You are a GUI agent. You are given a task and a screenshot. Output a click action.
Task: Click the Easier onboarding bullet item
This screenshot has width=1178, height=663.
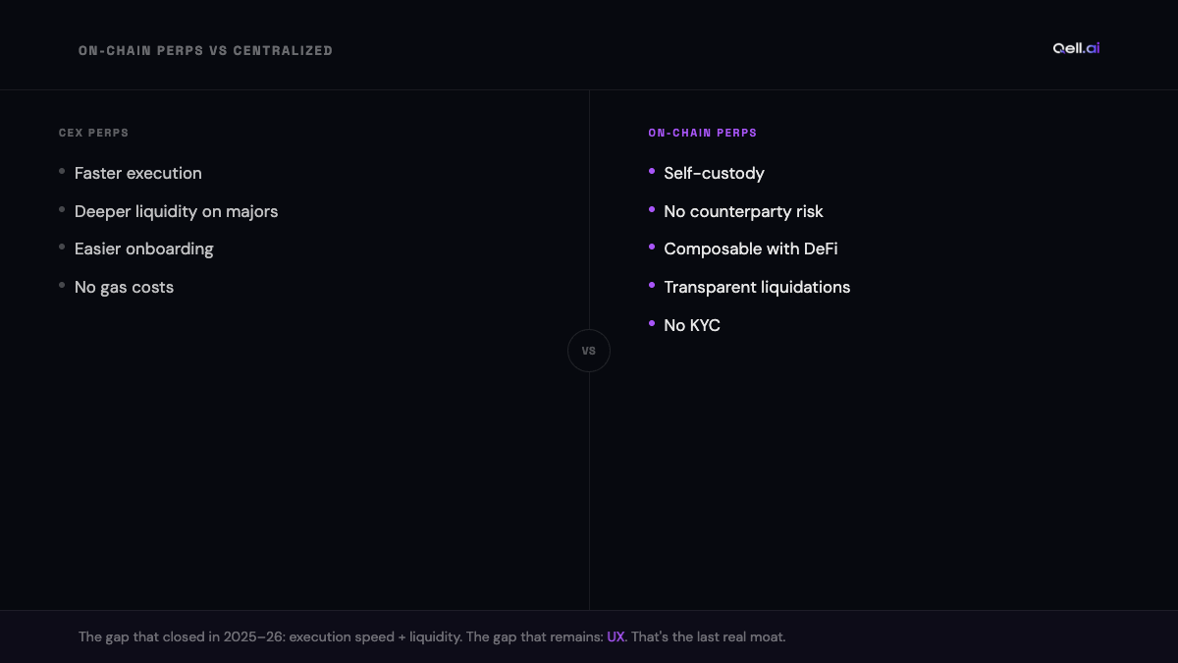tap(143, 249)
